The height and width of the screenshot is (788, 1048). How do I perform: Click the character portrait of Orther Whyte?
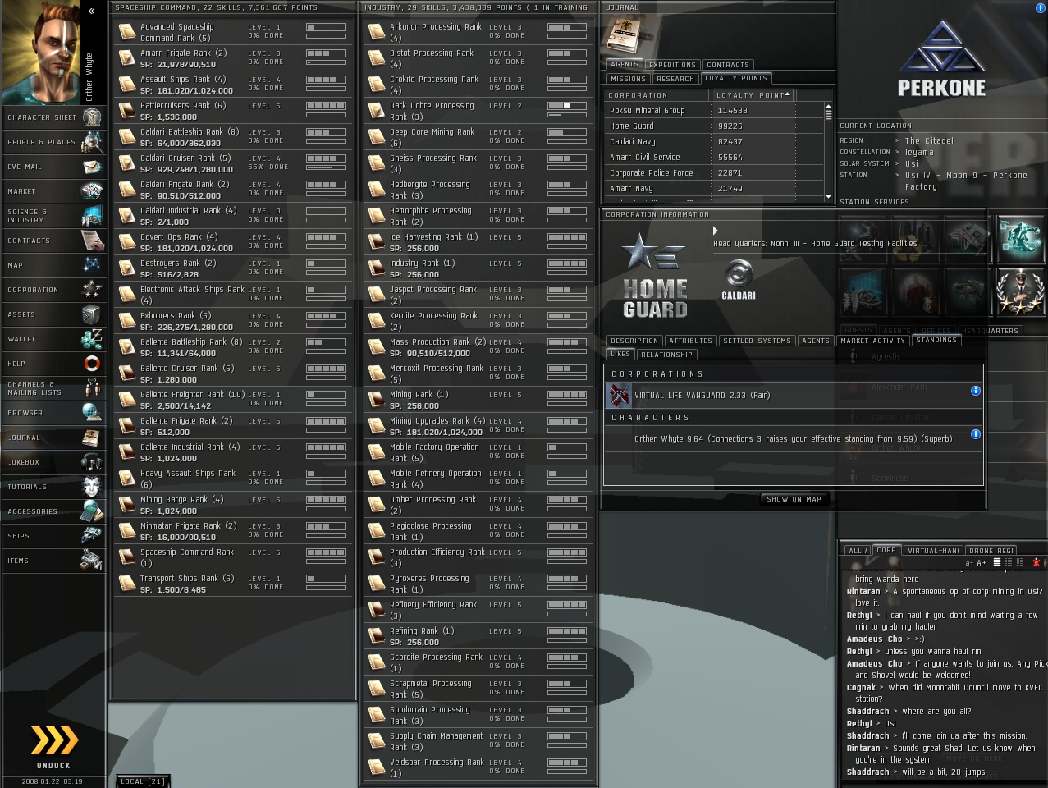[x=40, y=53]
